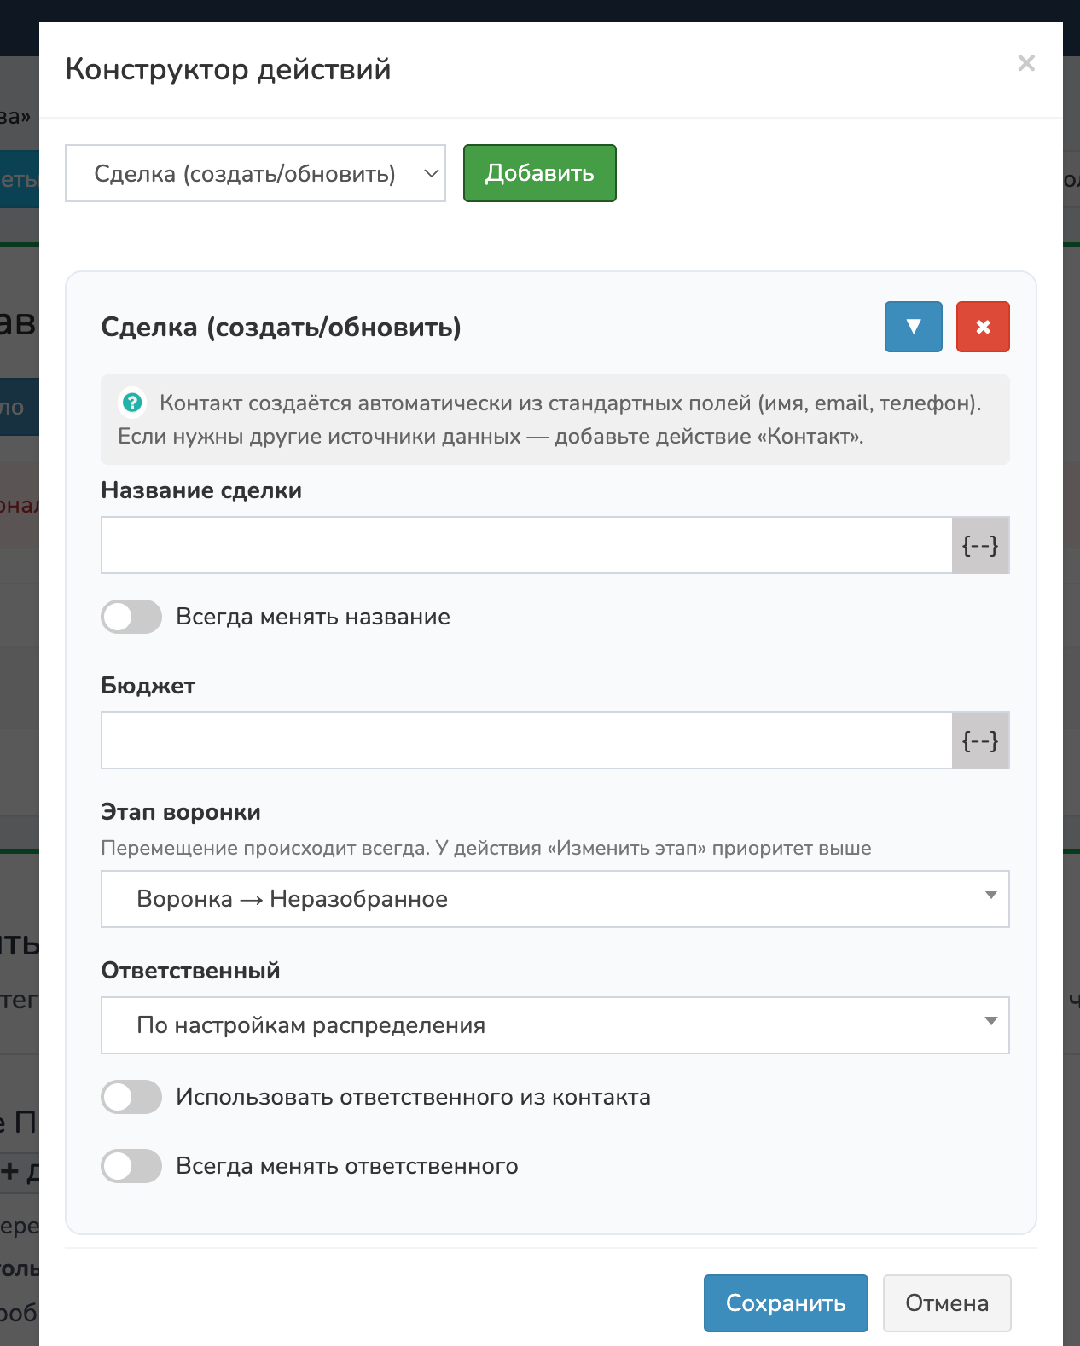Click into the Бюджет input field
Image resolution: width=1080 pixels, height=1346 pixels.
(526, 741)
